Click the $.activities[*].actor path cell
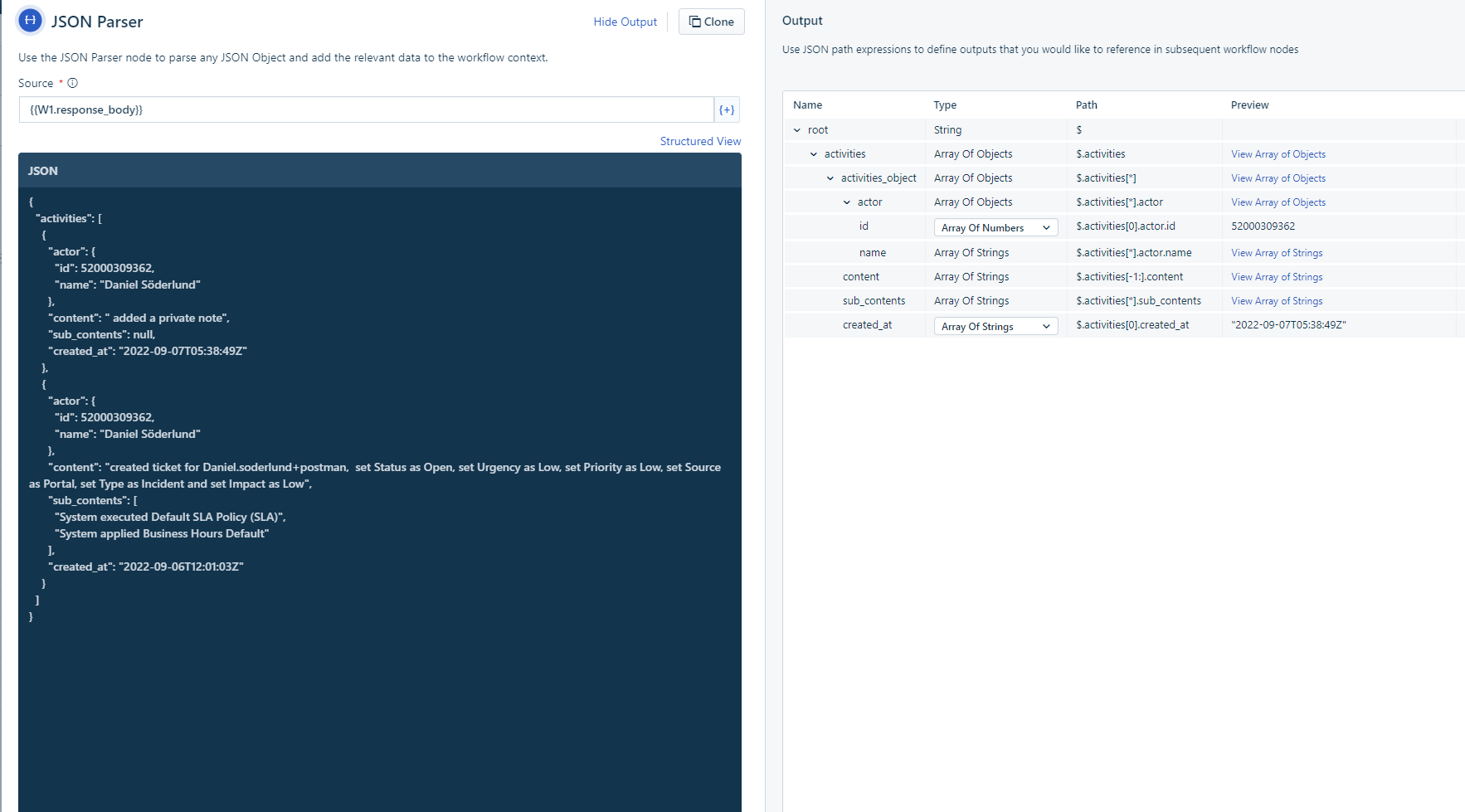1465x812 pixels. (1119, 202)
